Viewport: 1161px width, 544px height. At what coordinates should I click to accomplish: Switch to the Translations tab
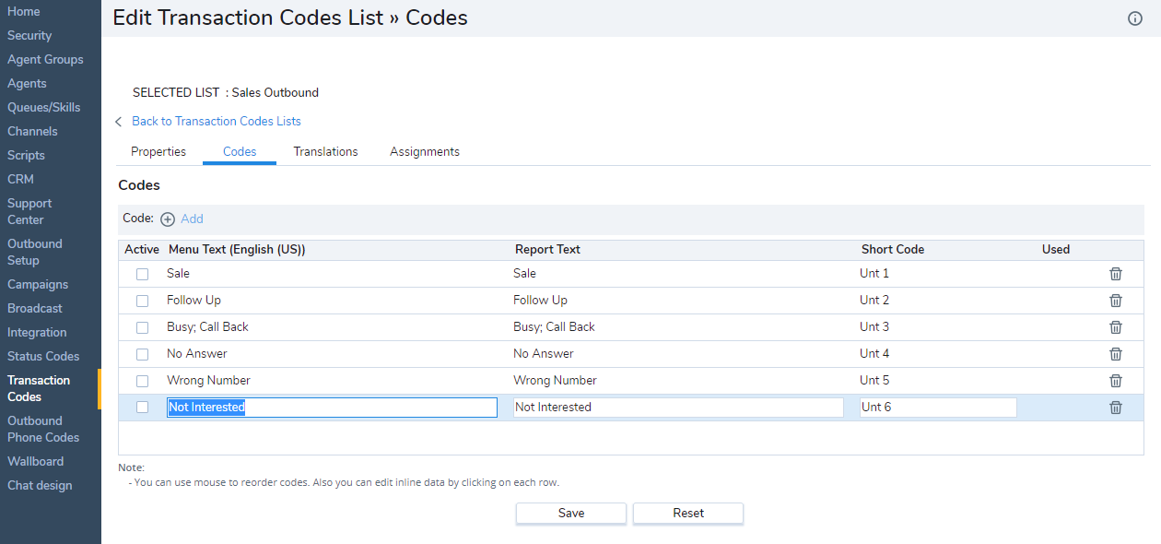coord(325,151)
